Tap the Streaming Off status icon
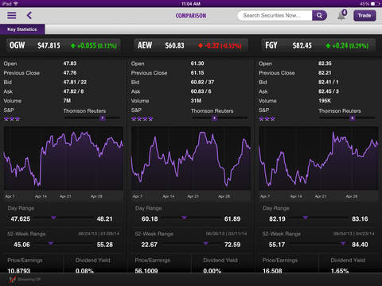 pos(13,280)
